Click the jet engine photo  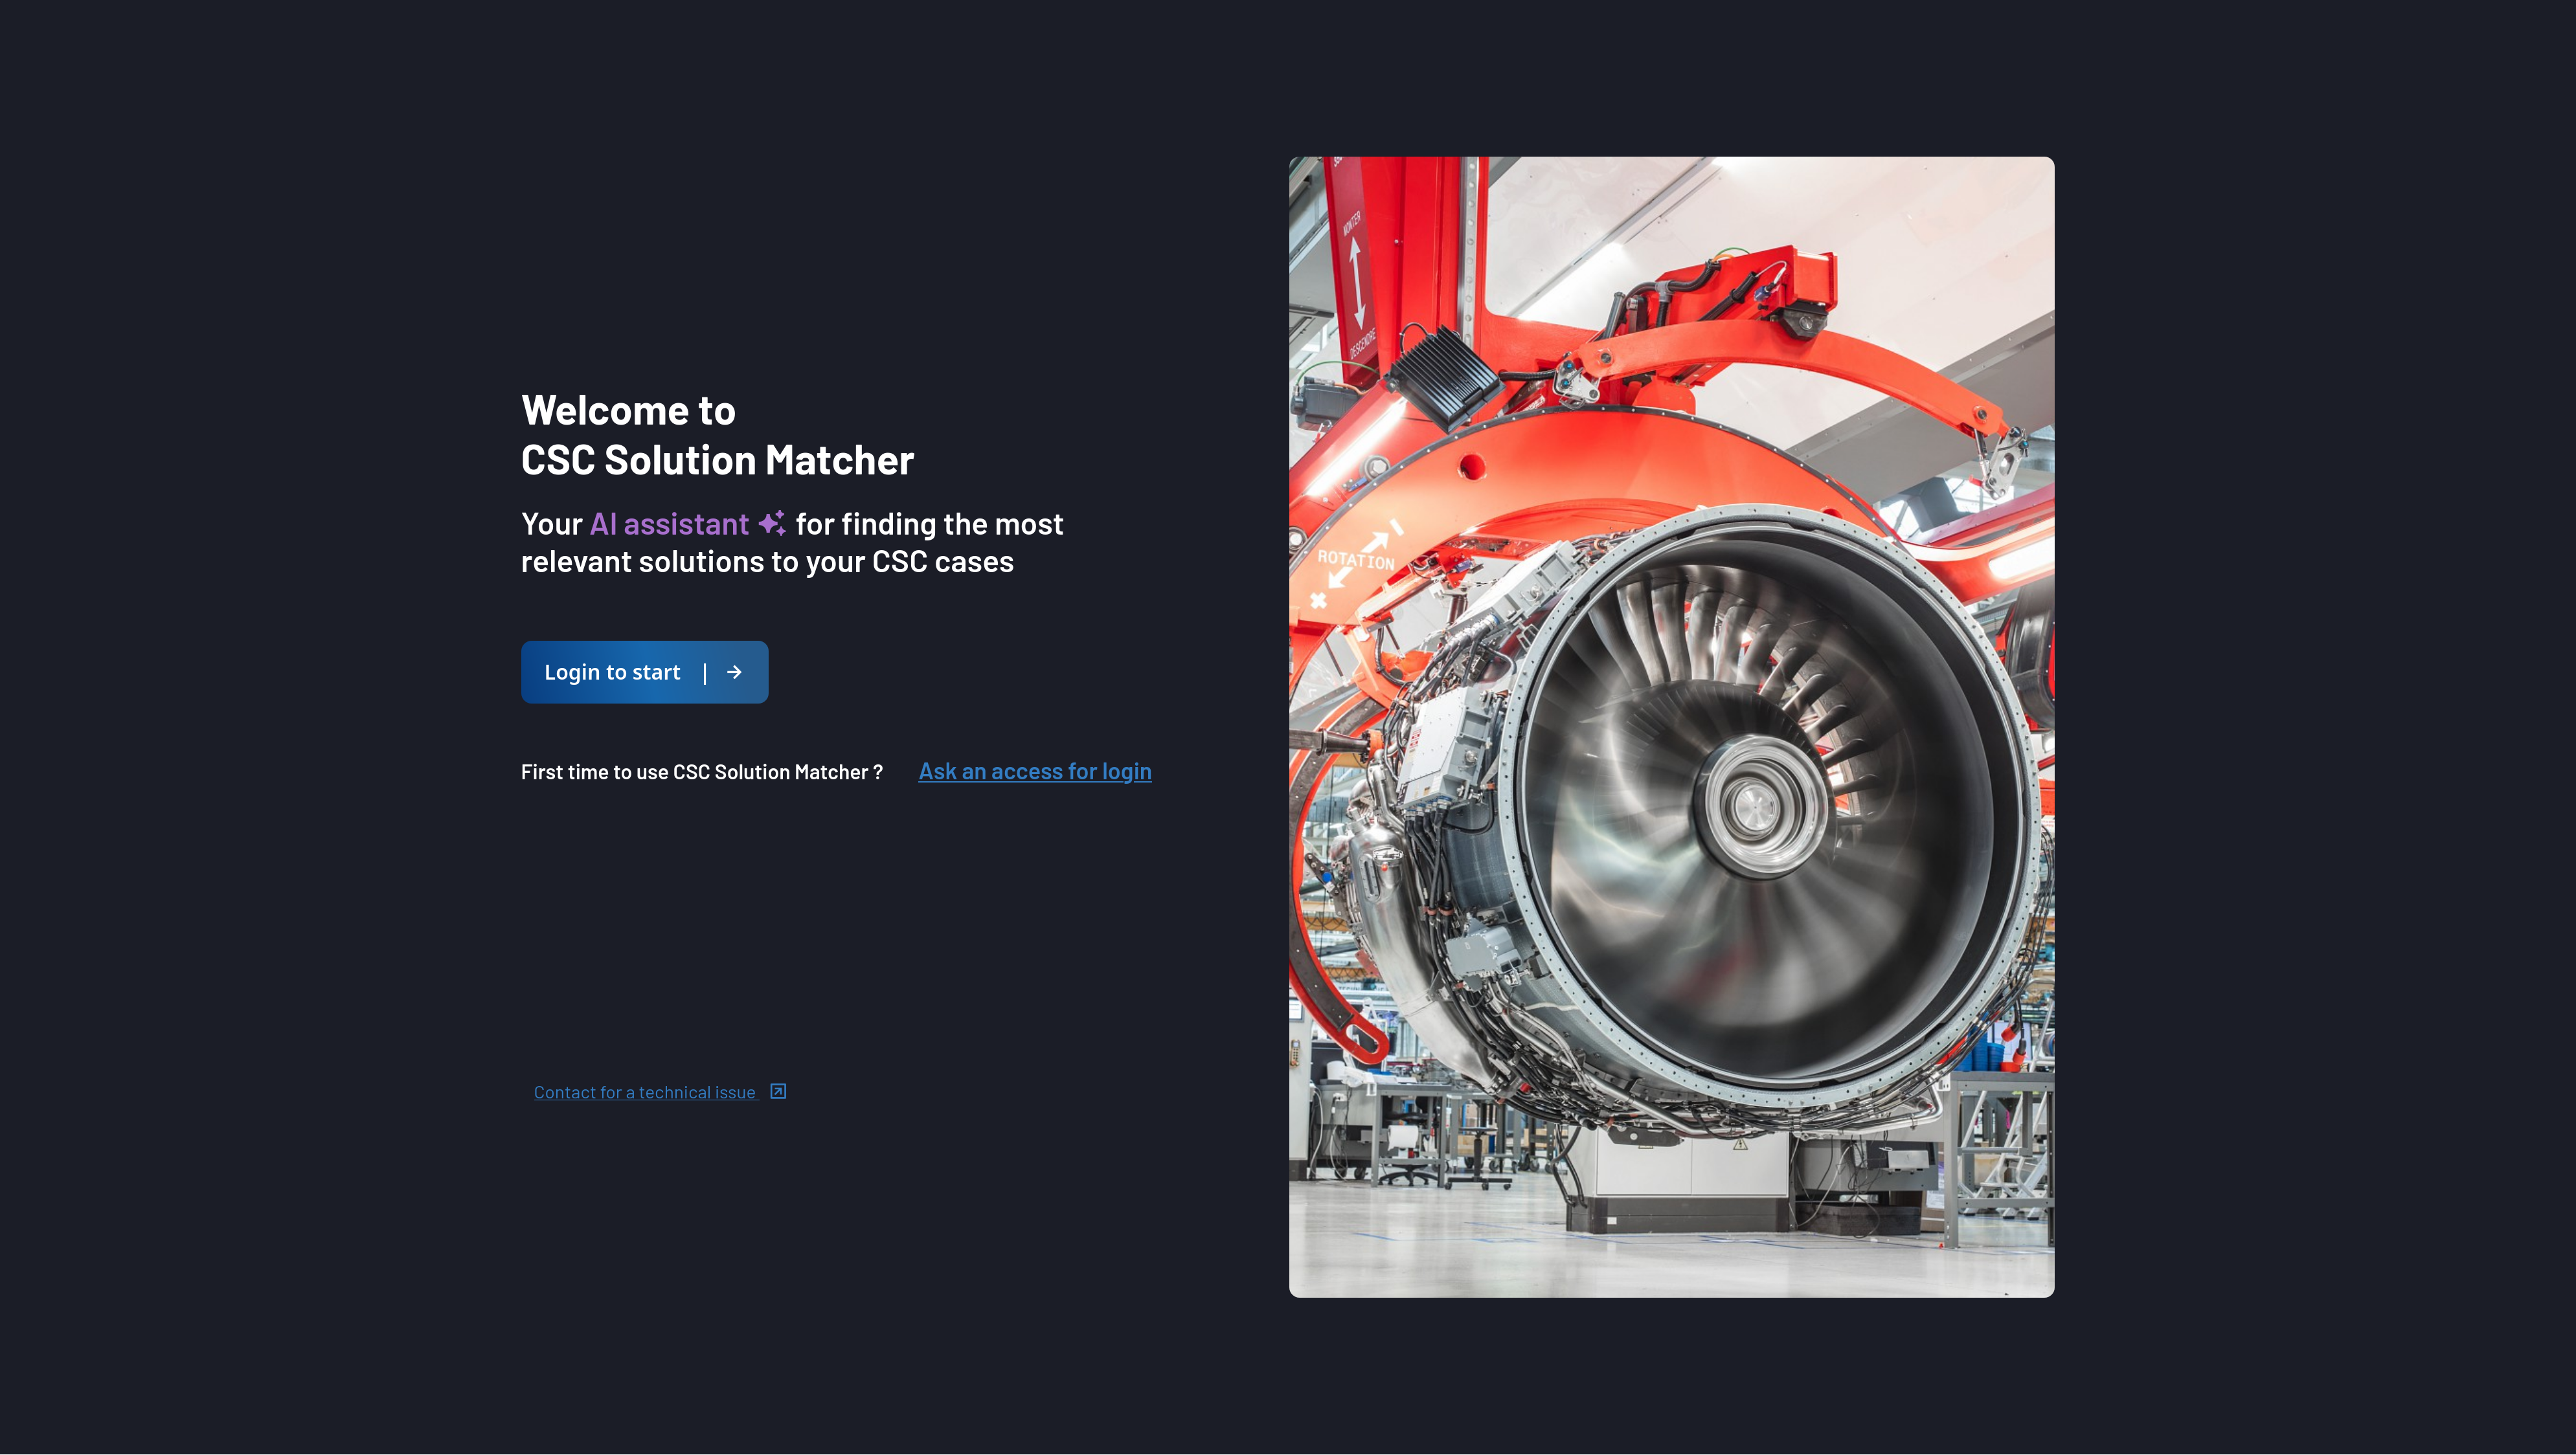(x=1671, y=726)
